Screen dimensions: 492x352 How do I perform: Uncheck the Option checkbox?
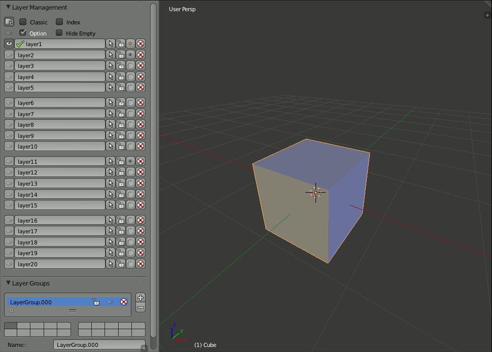pos(23,33)
